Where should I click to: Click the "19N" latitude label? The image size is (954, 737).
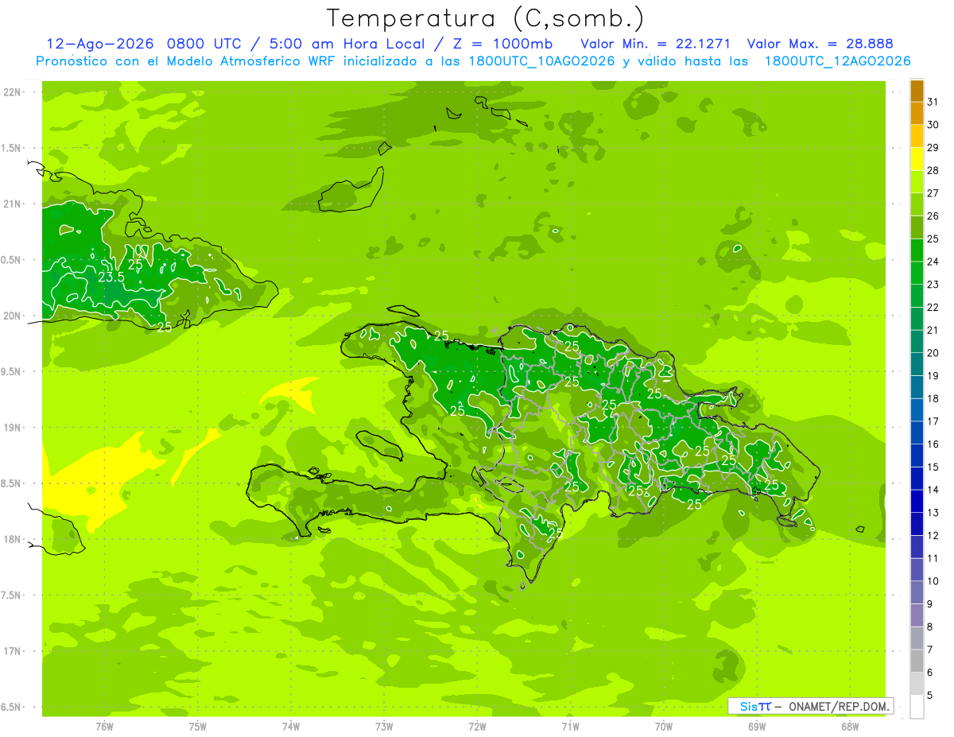point(11,428)
